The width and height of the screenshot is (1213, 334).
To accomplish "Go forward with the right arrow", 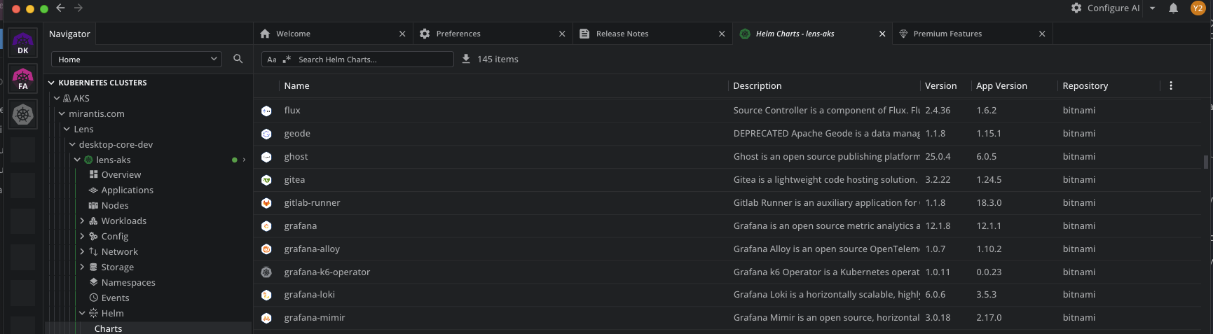I will 78,8.
